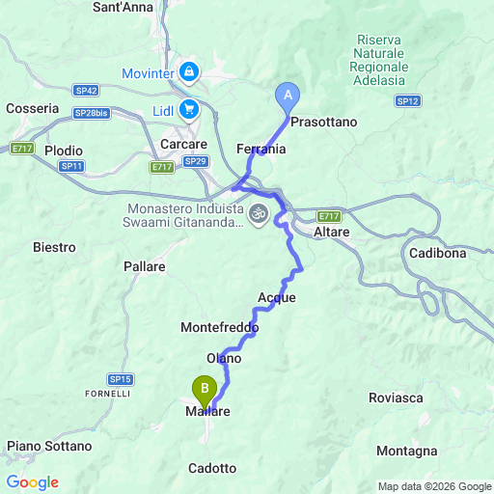This screenshot has width=494, height=494.
Task: Click the SP12 road shield
Action: 407,101
